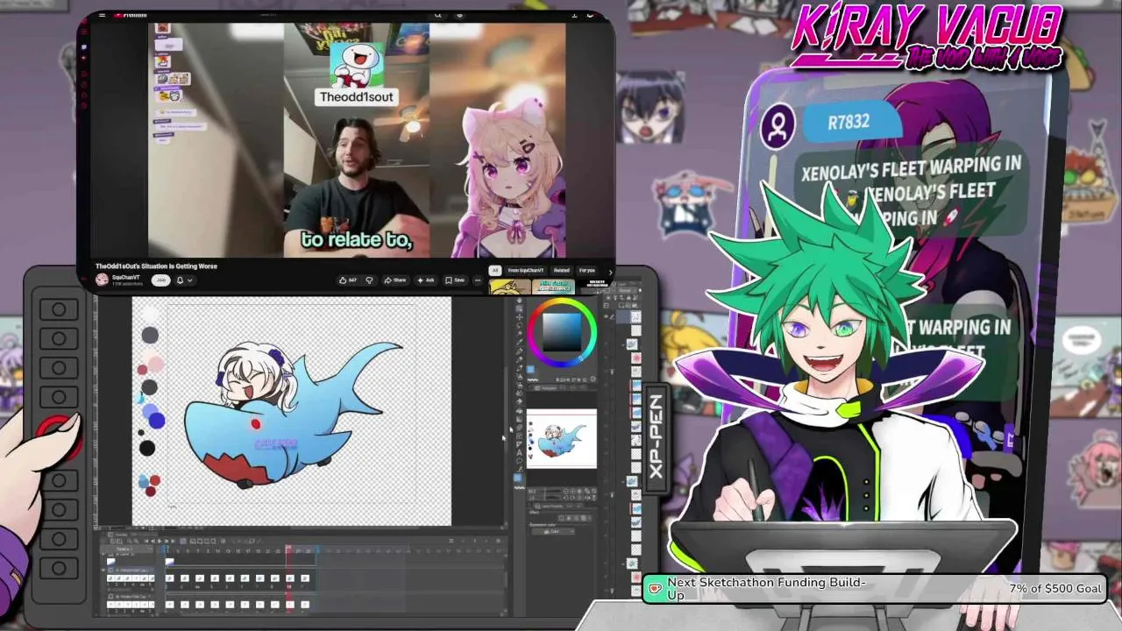Viewport: 1122px width, 631px height.
Task: Select the Eyedropper tool
Action: (x=519, y=342)
